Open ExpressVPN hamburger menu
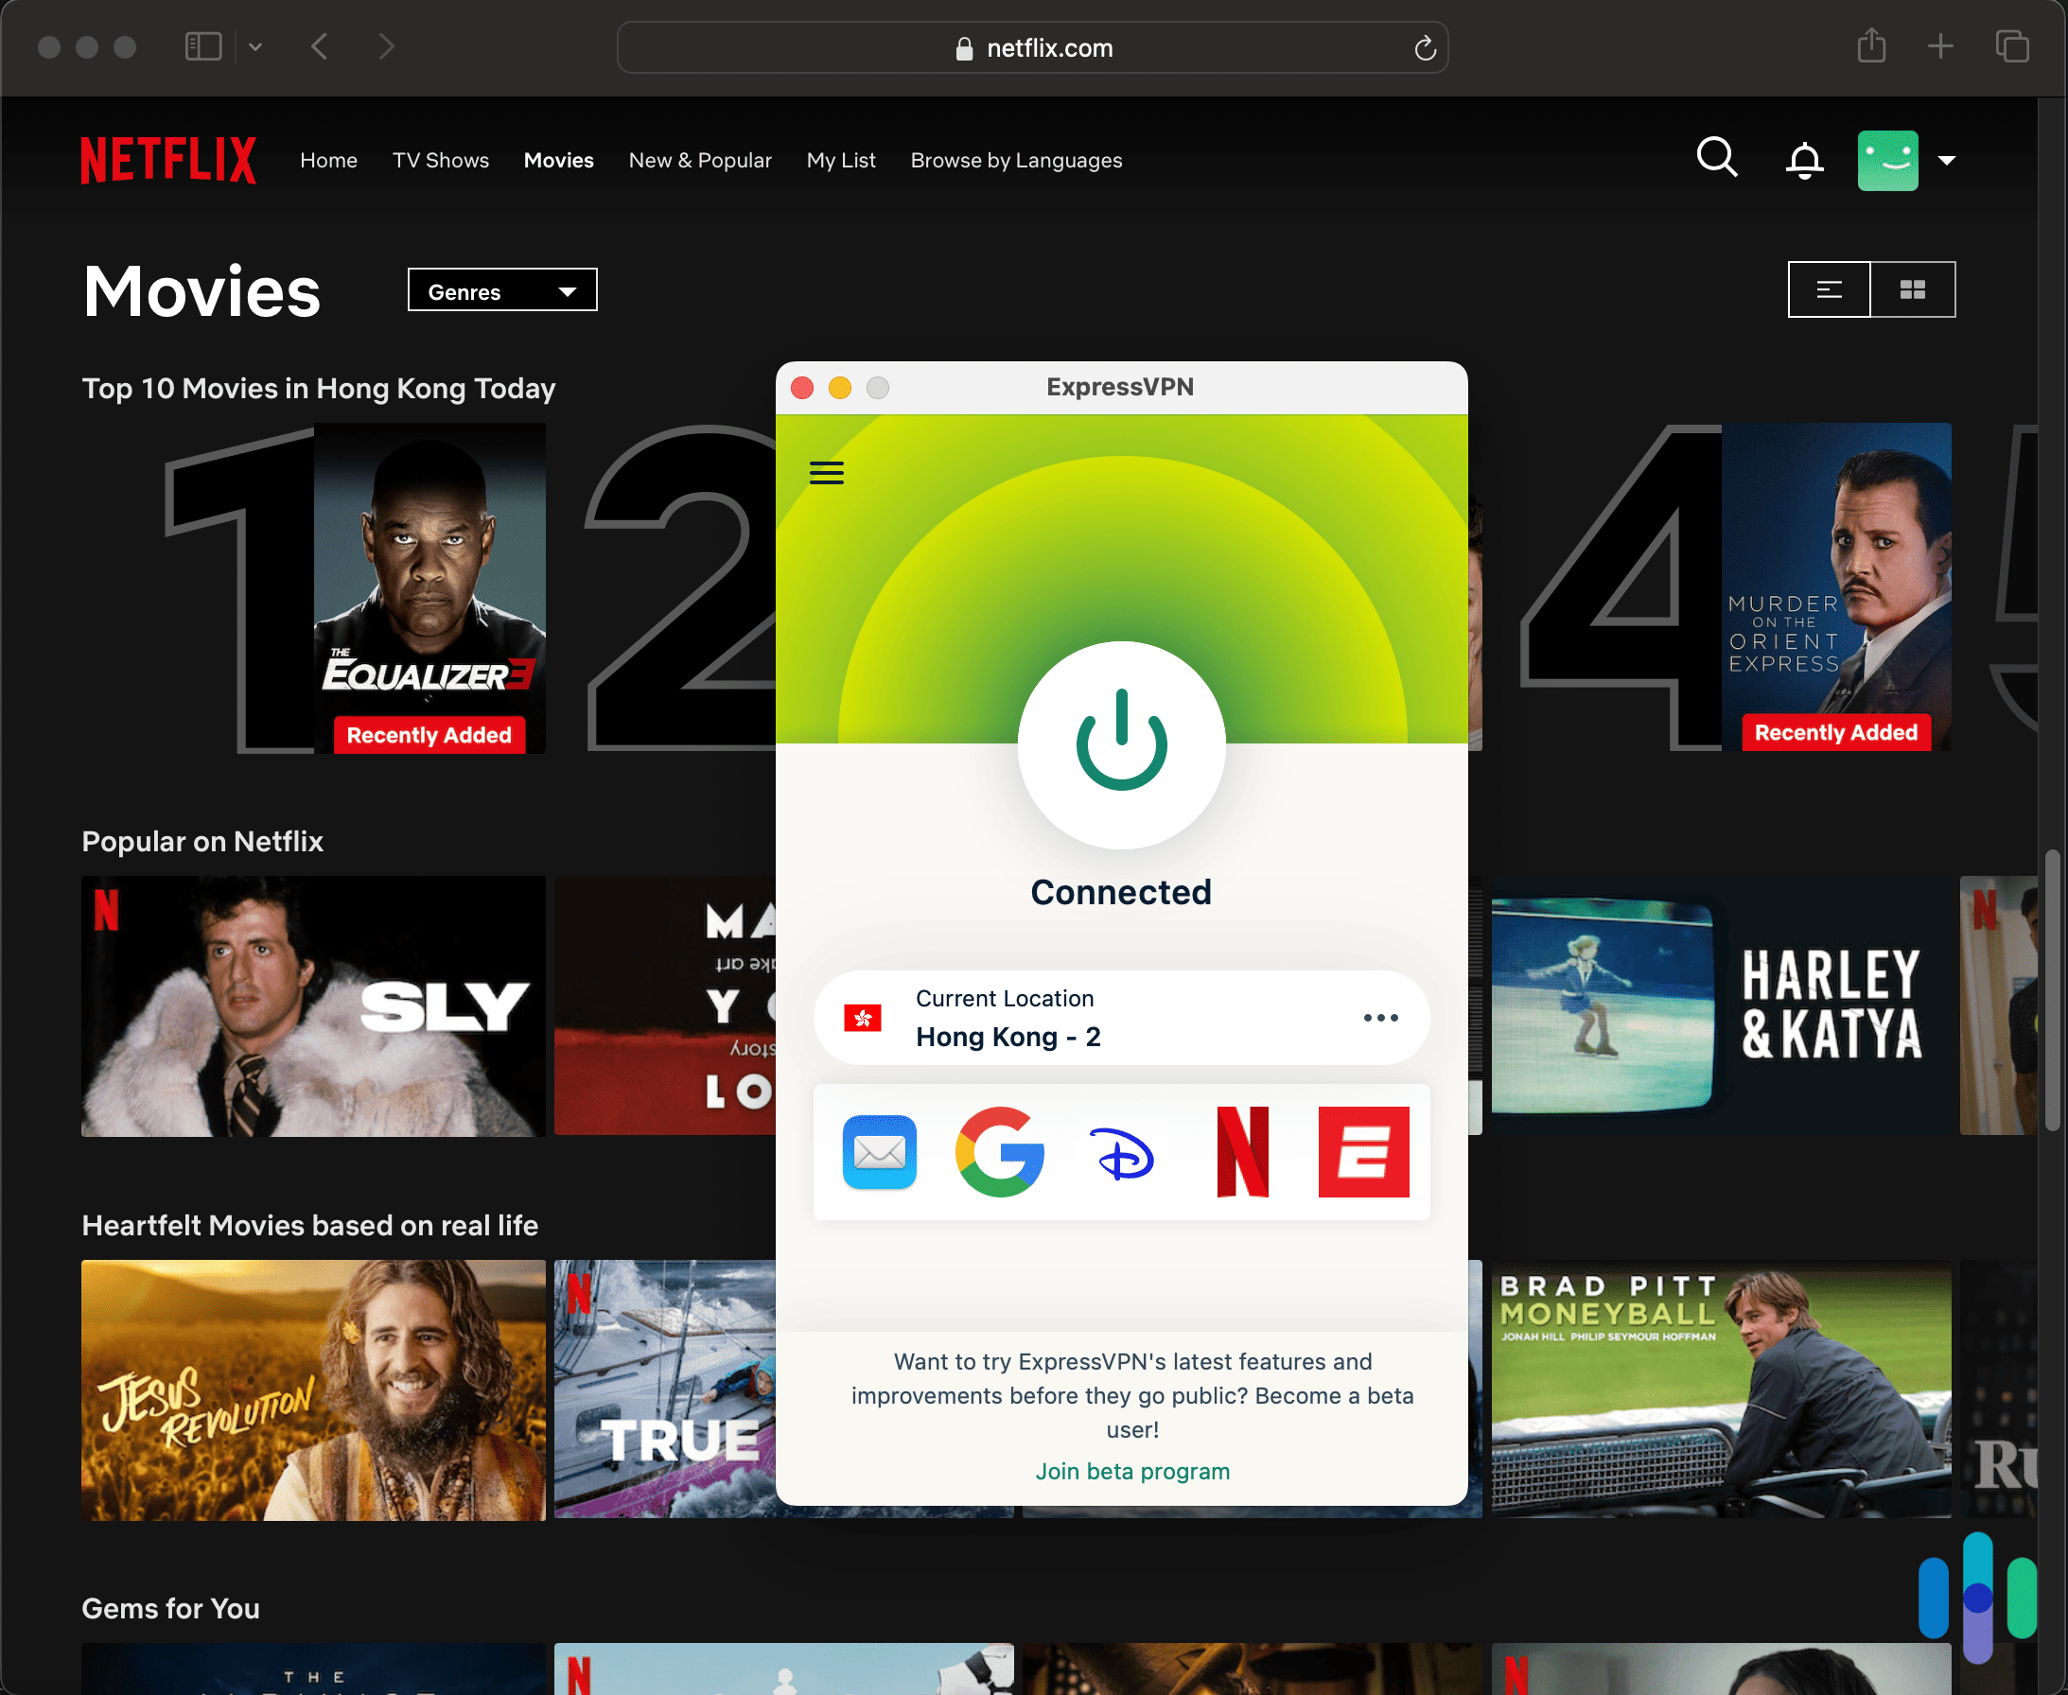This screenshot has height=1695, width=2068. point(826,473)
